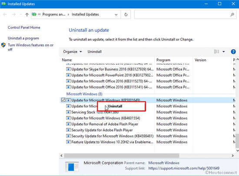The height and width of the screenshot is (176, 239).
Task: Sort by the Name column header
Action: [67, 60]
